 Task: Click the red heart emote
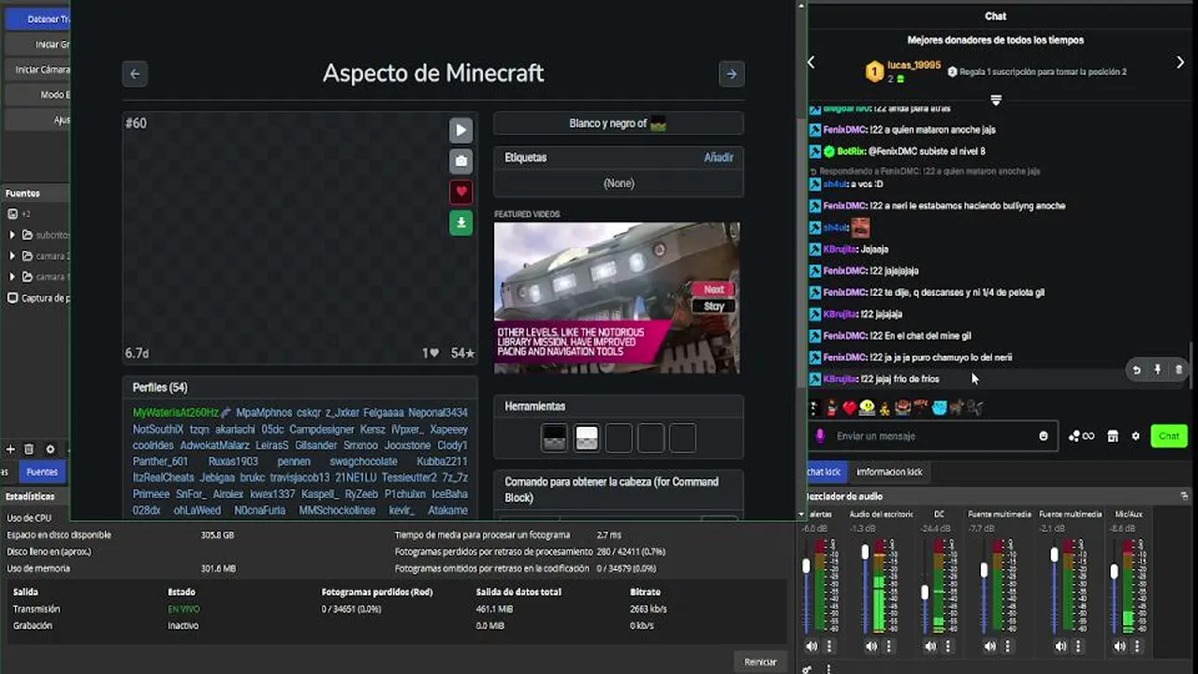pyautogui.click(x=850, y=407)
